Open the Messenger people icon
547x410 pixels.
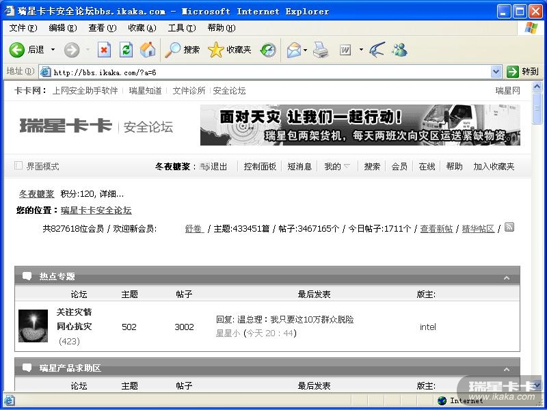point(399,50)
